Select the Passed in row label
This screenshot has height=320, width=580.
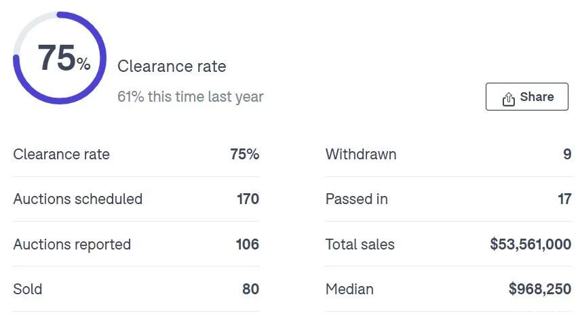point(357,199)
